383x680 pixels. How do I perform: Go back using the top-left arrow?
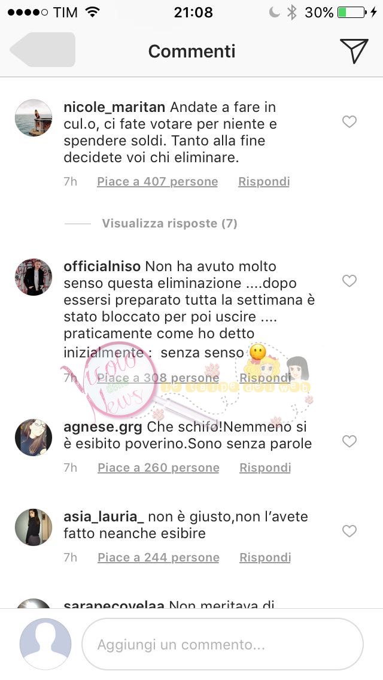coord(42,50)
